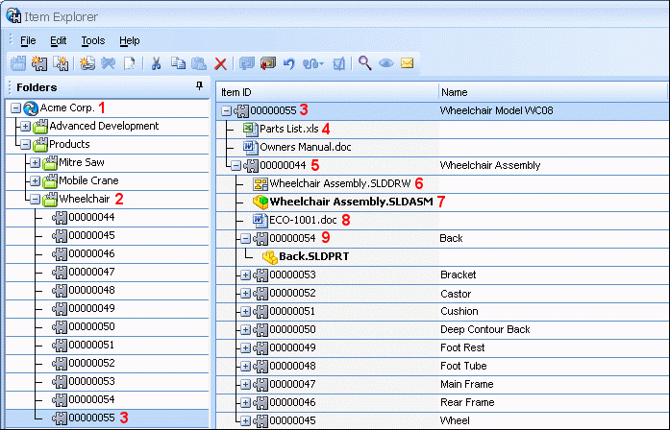Collapse the Acme Corp. root node

pyautogui.click(x=15, y=107)
